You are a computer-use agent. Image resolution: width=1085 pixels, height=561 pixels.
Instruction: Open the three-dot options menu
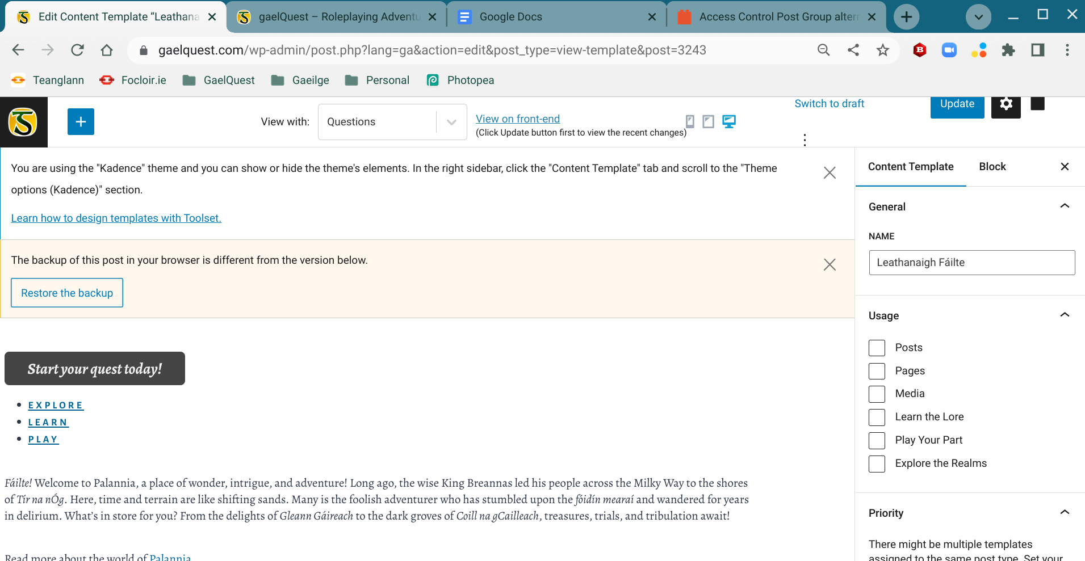pyautogui.click(x=805, y=140)
